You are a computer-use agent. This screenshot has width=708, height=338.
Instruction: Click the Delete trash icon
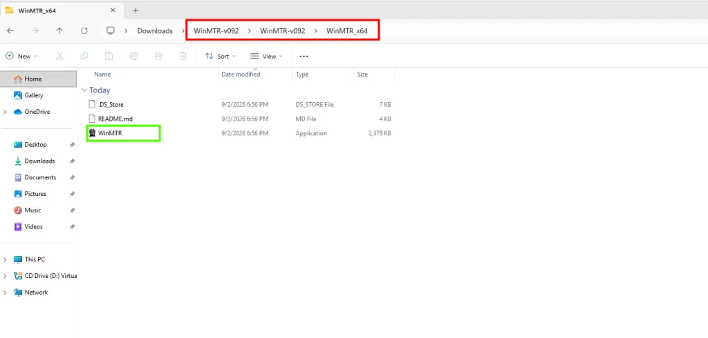point(183,57)
